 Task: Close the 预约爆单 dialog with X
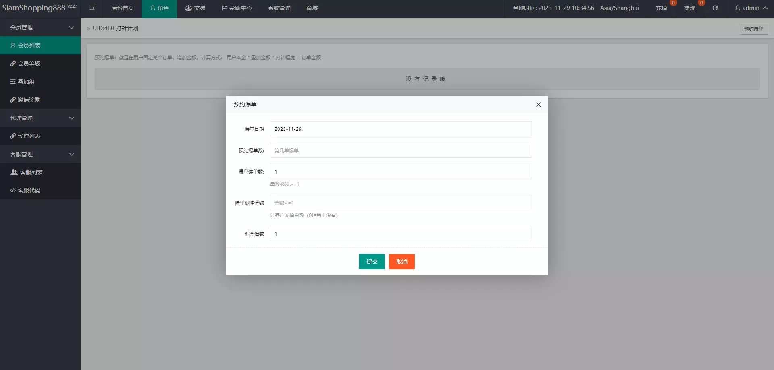(x=538, y=105)
